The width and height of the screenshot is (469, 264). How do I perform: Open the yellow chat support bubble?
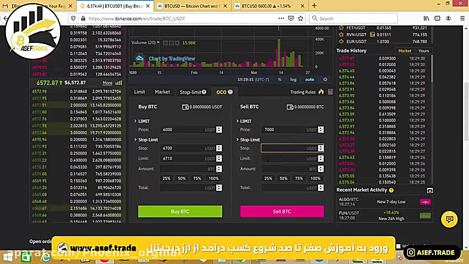(449, 219)
